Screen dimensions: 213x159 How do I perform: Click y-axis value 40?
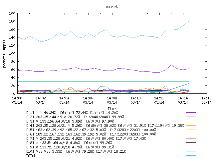pyautogui.click(x=13, y=78)
